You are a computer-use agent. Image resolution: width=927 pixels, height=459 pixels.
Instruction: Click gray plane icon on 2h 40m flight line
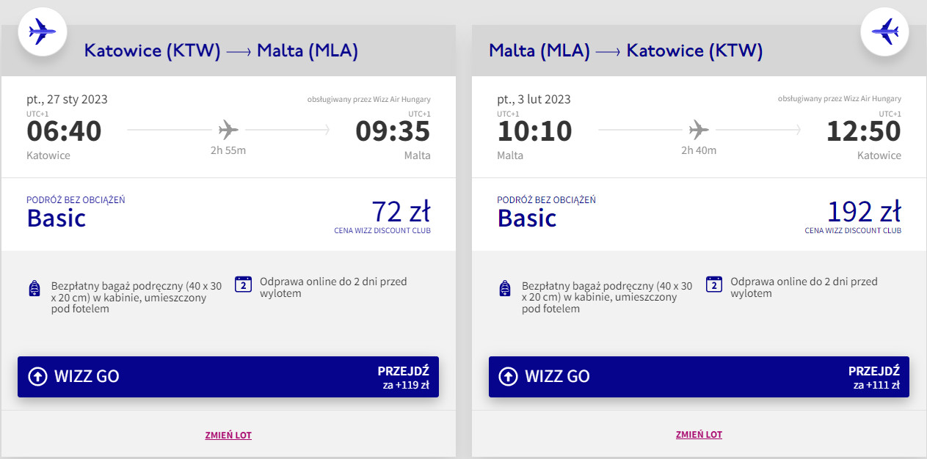coord(699,131)
